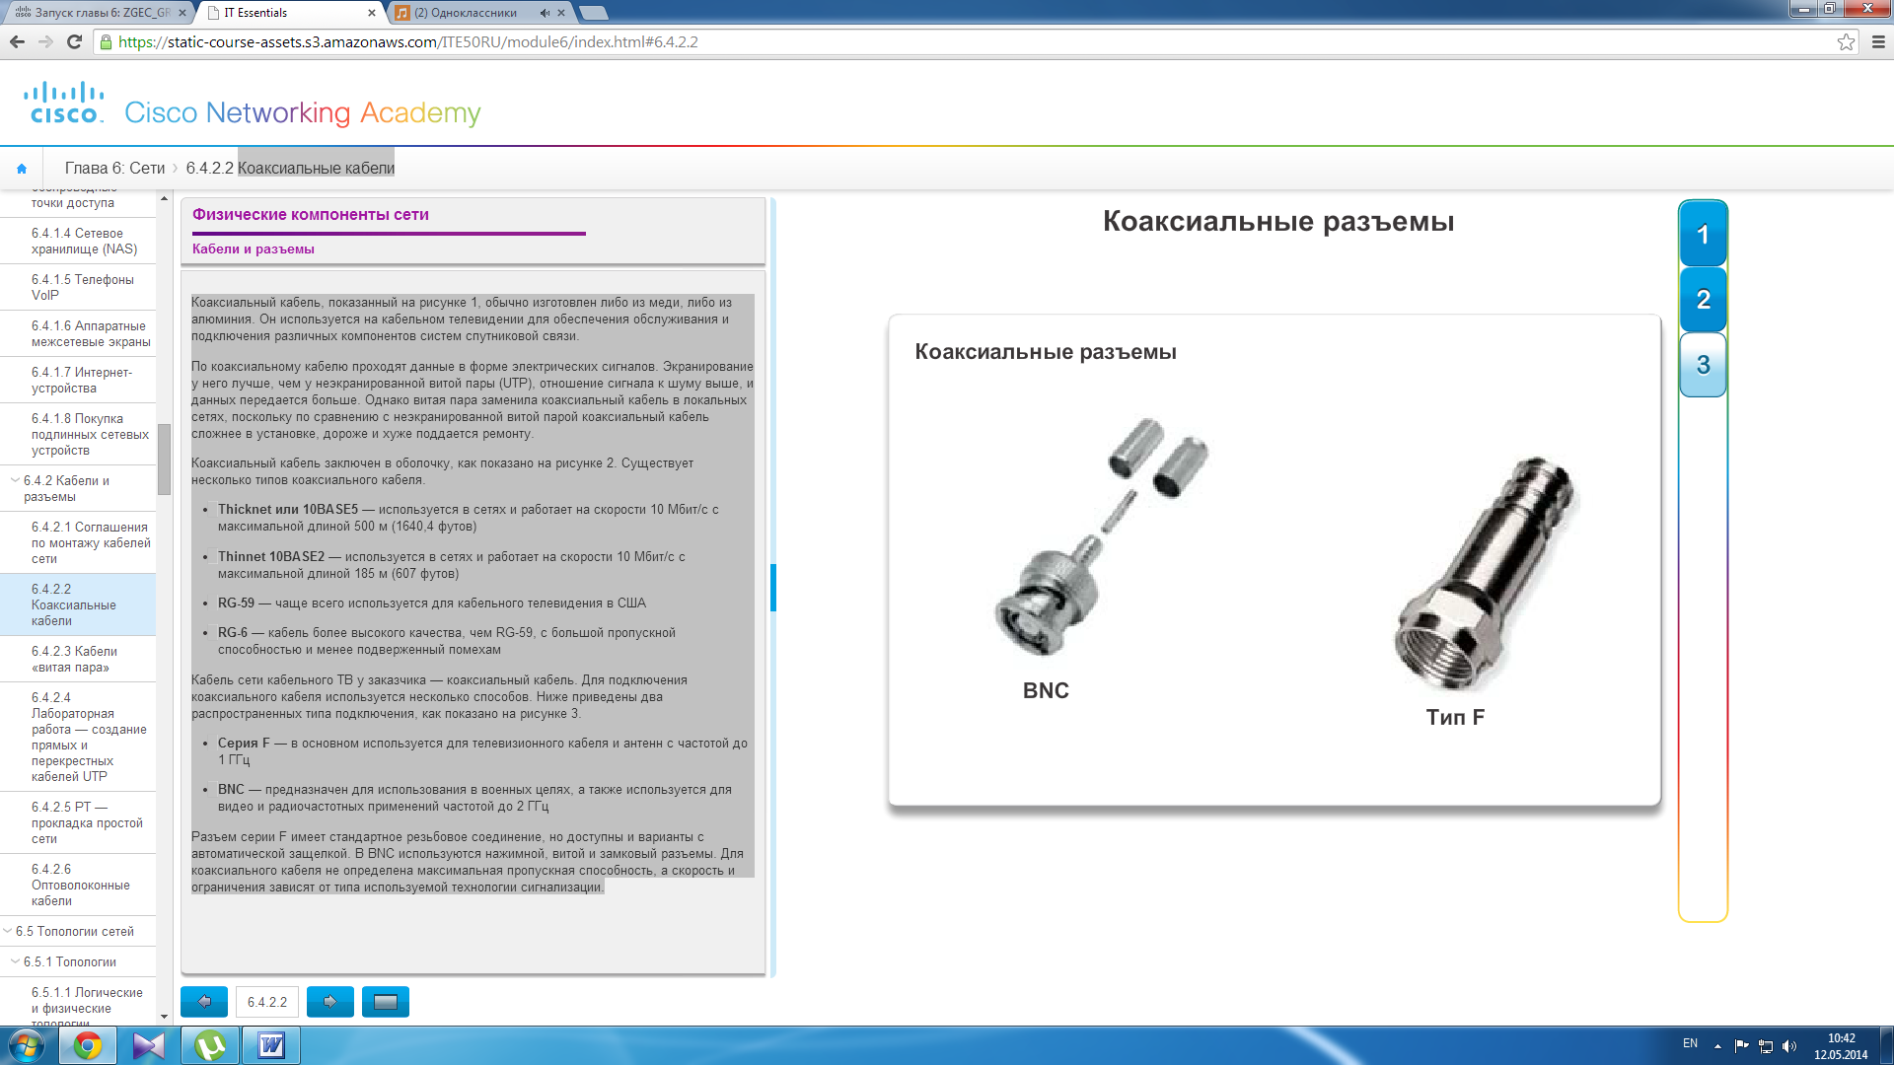1894x1065 pixels.
Task: Go to the previous course page arrow
Action: click(204, 1002)
